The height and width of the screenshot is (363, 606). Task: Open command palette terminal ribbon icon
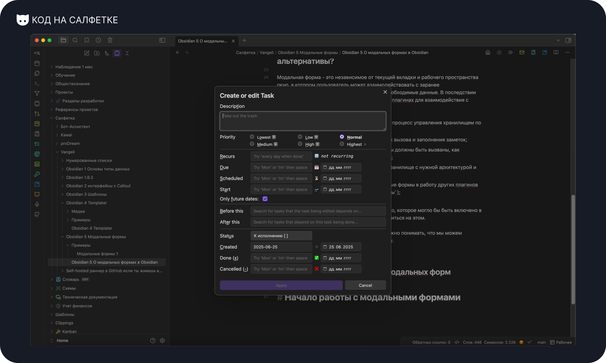[x=37, y=84]
